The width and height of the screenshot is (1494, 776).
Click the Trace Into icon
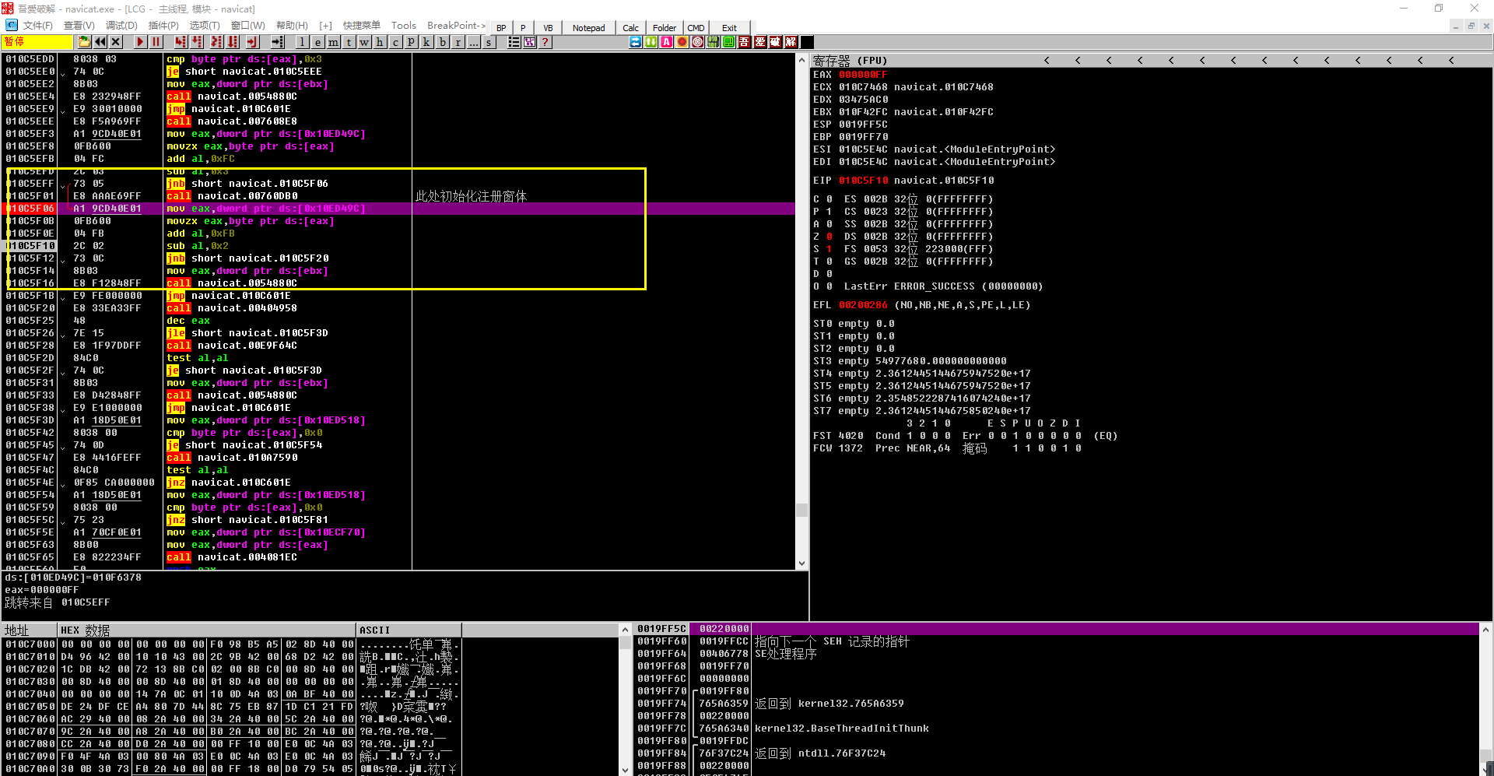pyautogui.click(x=216, y=42)
